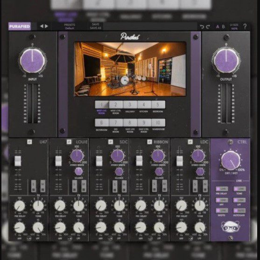Click the SDC Balance knob
The height and width of the screenshot is (260, 260).
[x=119, y=172]
